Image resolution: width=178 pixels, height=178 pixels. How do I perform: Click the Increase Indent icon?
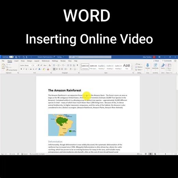pos(71,65)
